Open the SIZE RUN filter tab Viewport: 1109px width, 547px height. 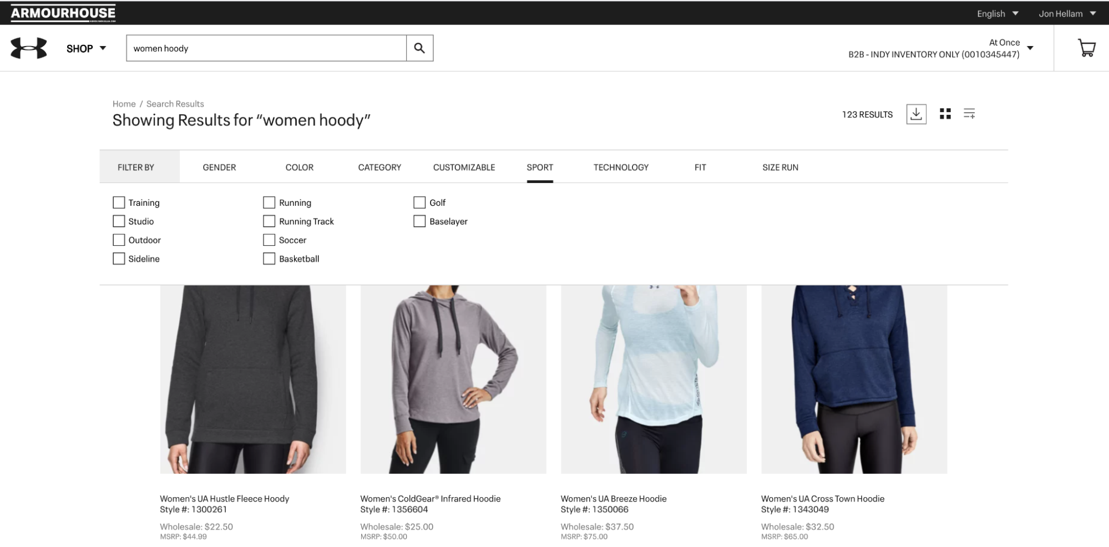pos(780,167)
